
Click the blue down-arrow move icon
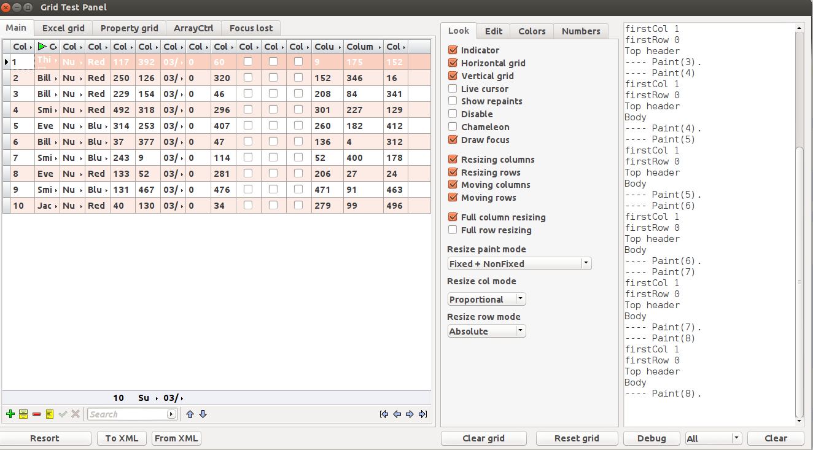tap(203, 414)
